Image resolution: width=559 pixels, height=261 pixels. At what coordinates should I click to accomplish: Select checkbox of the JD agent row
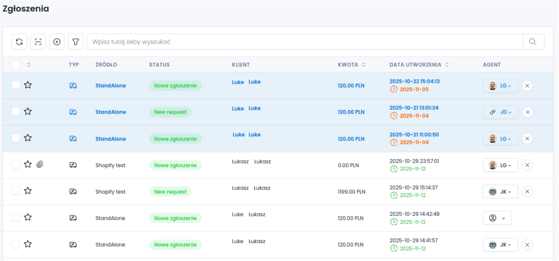[x=16, y=112]
